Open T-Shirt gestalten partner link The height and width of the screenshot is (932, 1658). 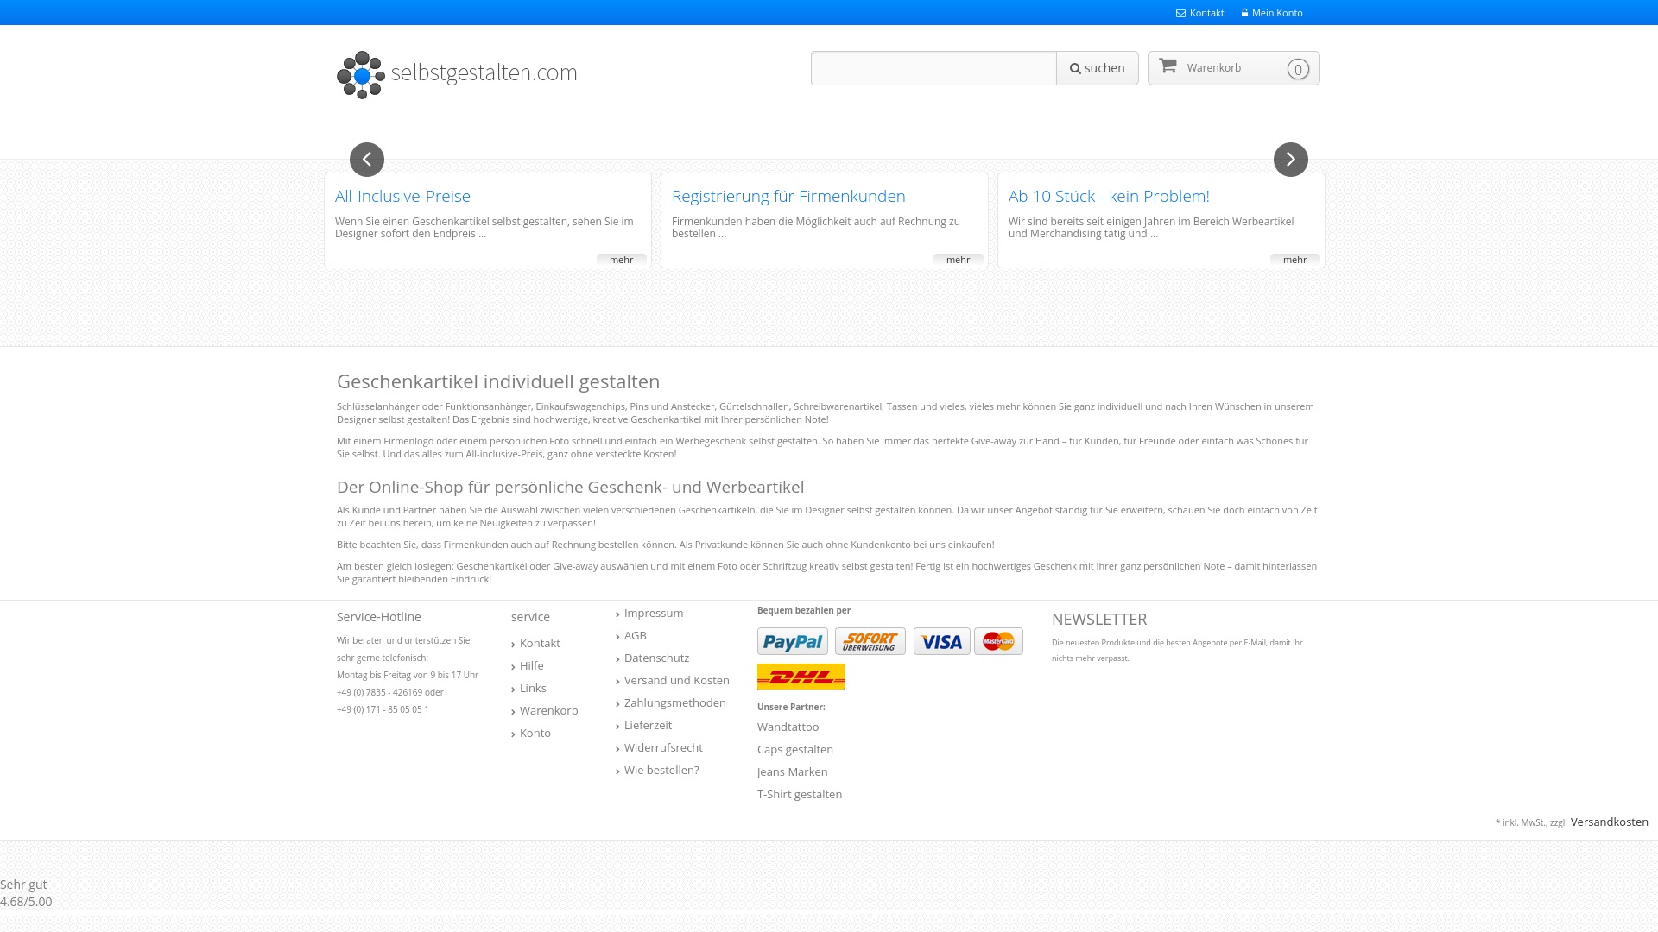click(x=799, y=794)
